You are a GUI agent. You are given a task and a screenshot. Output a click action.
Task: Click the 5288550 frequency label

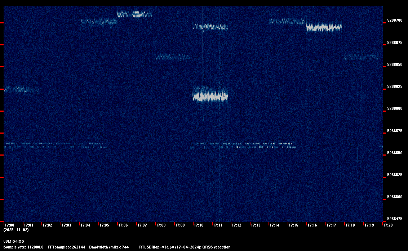(x=395, y=153)
